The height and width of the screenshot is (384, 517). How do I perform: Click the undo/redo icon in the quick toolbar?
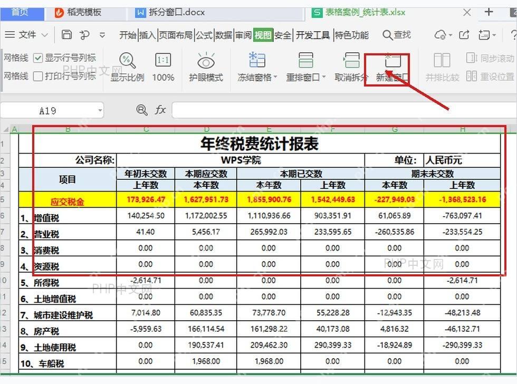84,35
